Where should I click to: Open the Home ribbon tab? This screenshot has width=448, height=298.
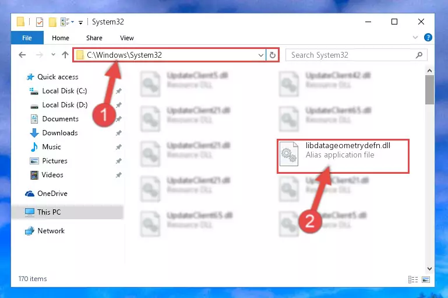click(61, 38)
